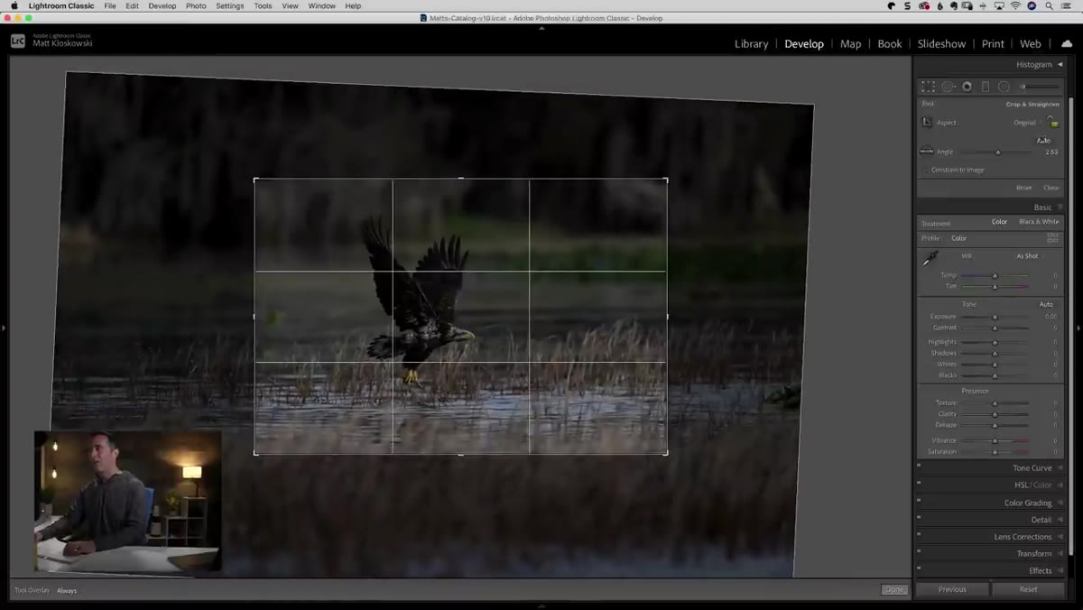Pick the White Balance eyedropper tool

(930, 259)
